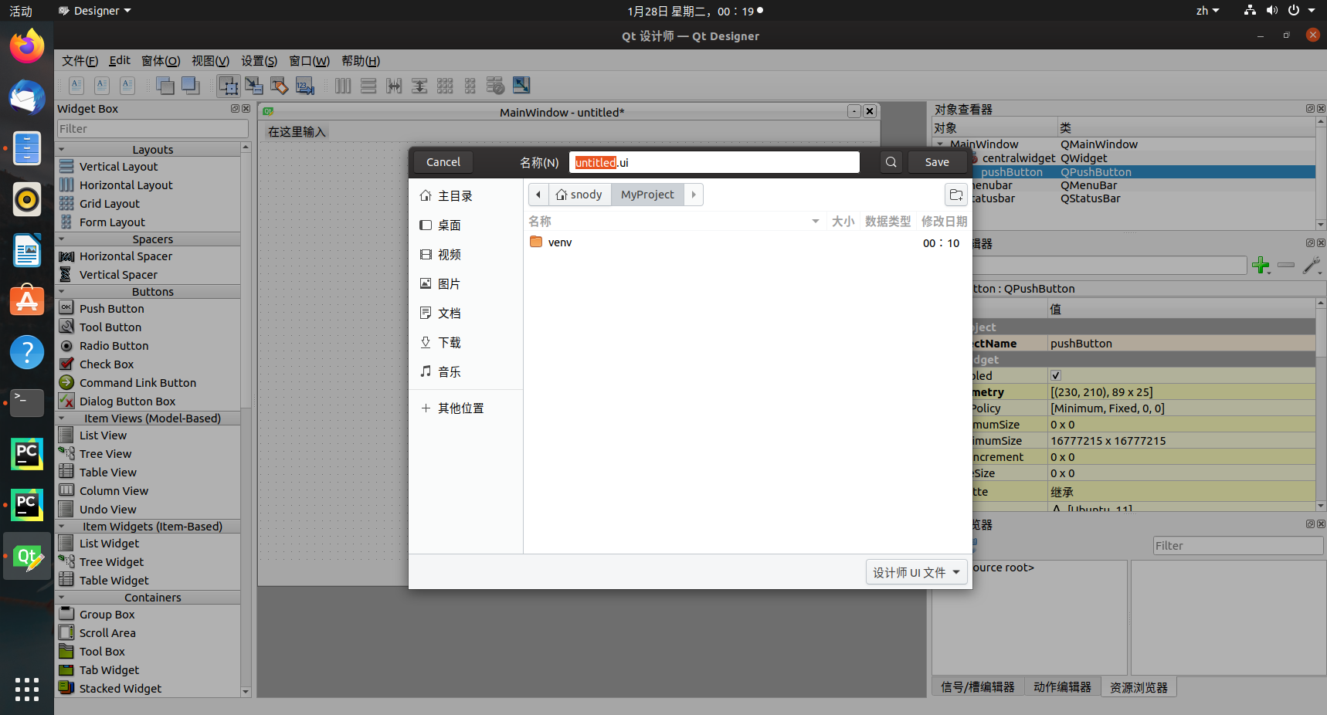This screenshot has width=1327, height=715.
Task: Click the Widget Box Filter field
Action: (153, 129)
